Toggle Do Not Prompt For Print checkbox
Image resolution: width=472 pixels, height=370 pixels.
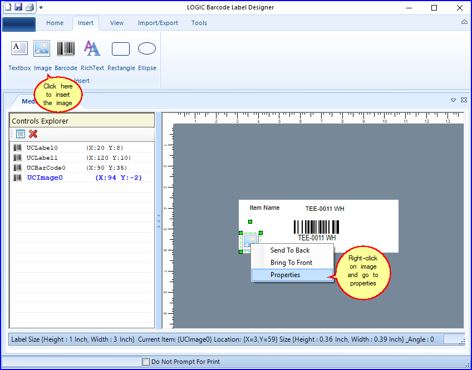click(146, 362)
